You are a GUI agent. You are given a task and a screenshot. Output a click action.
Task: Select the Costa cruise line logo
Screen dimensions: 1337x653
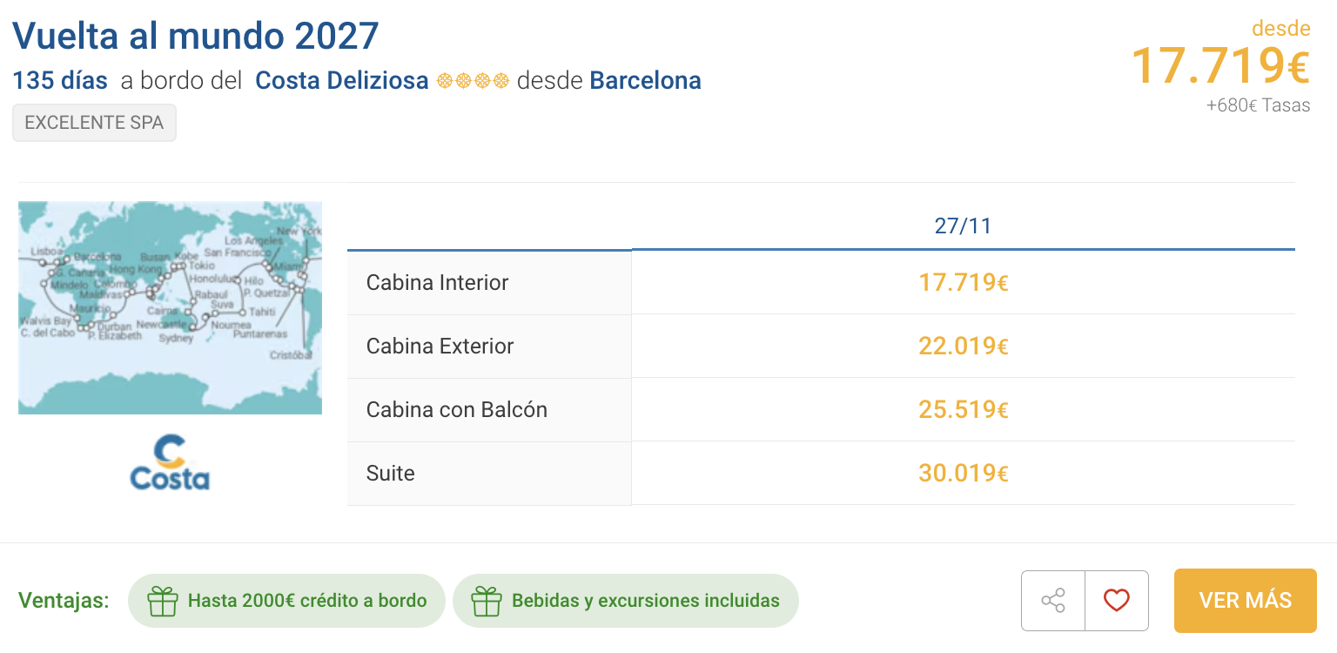169,462
